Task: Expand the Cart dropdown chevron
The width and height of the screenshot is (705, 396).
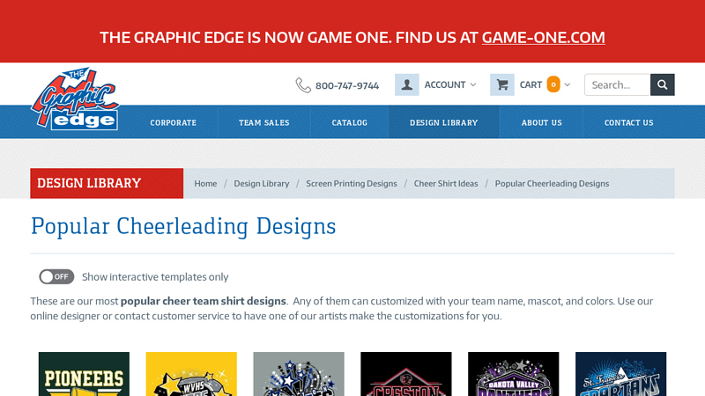Action: pyautogui.click(x=568, y=85)
